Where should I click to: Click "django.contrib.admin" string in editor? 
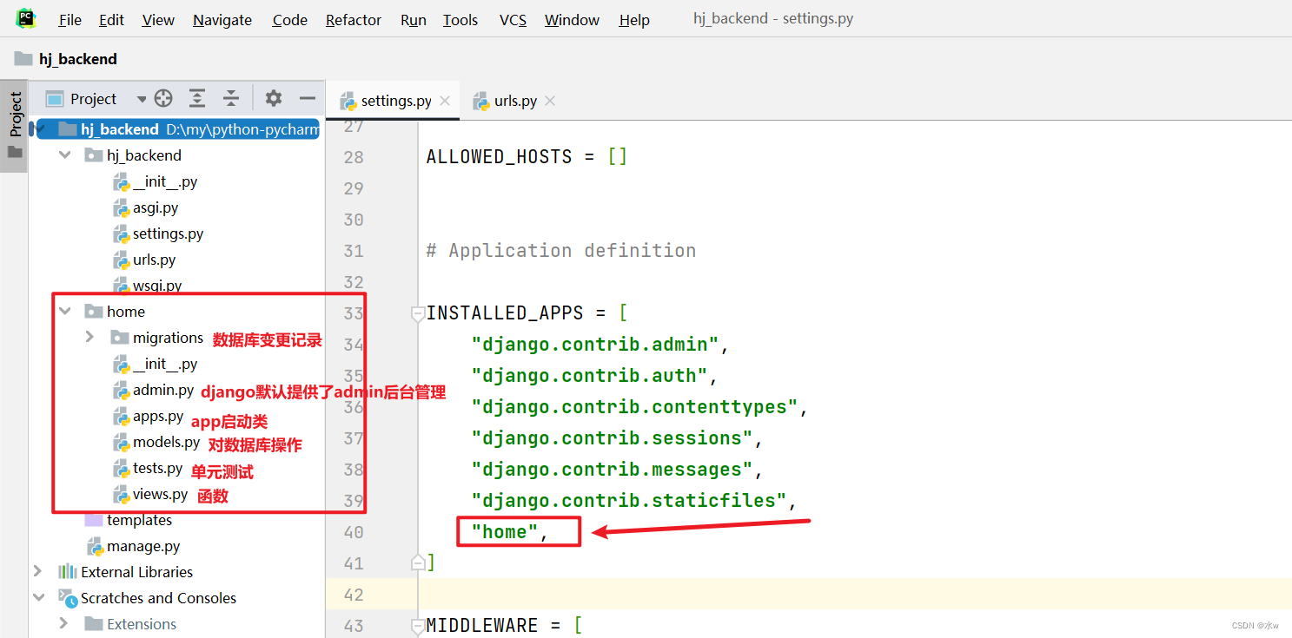coord(595,345)
